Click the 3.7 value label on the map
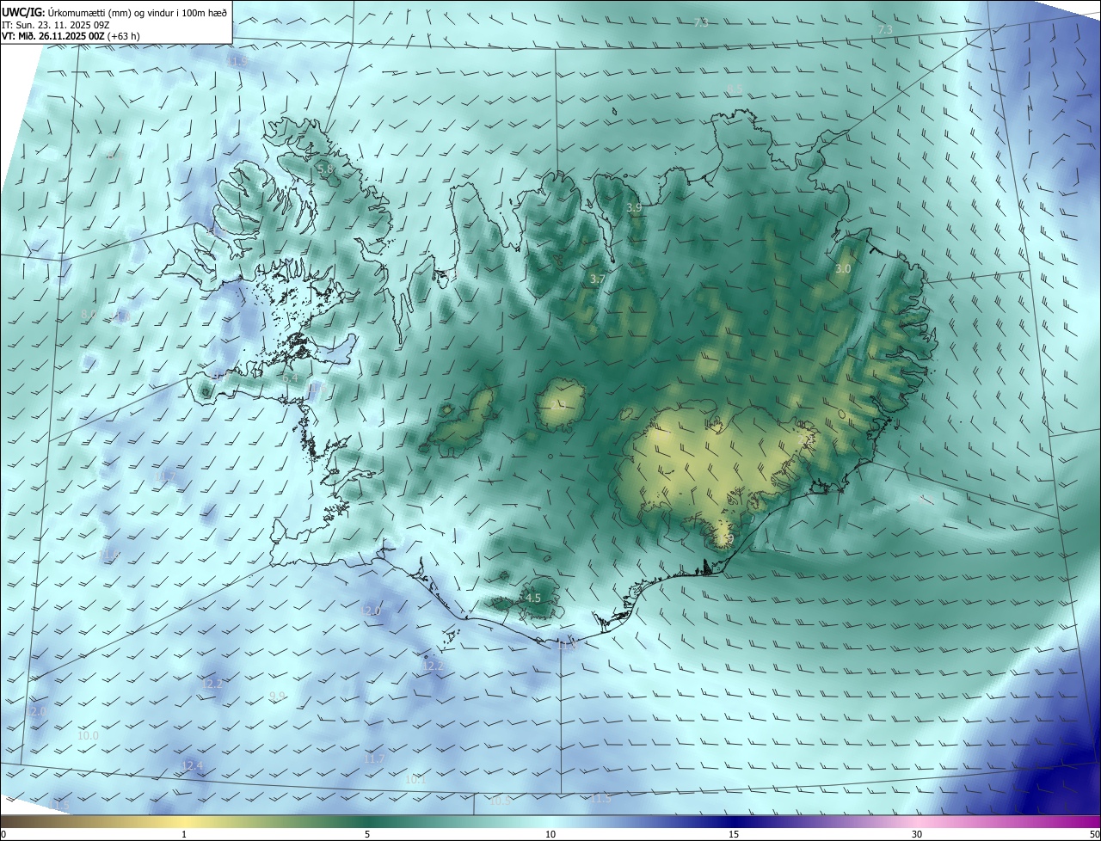 598,279
